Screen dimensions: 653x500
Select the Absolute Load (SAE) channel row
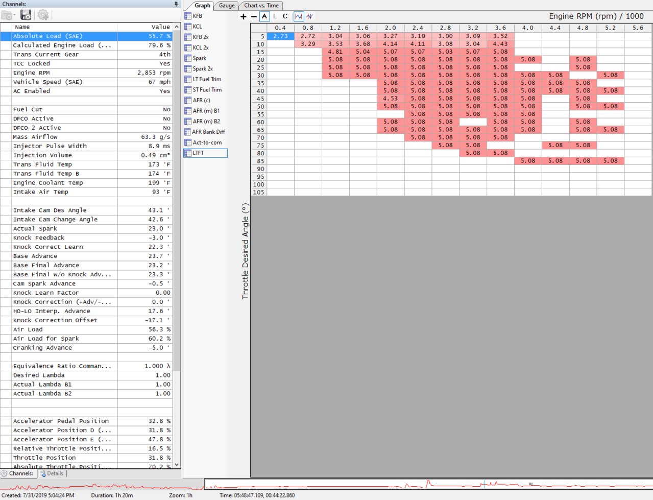pos(86,36)
